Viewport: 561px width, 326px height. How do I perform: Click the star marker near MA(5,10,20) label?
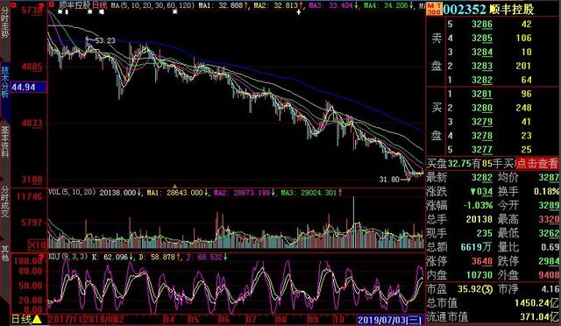pyautogui.click(x=102, y=12)
